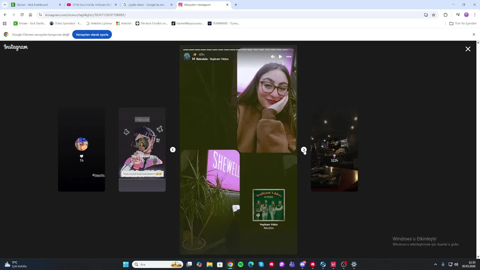Viewport: 480px width, 270px height.
Task: Go back in browser history
Action: [x=5, y=15]
